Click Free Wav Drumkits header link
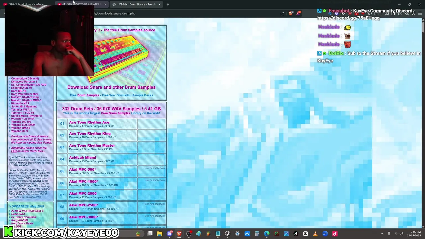Image resolution: width=425 pixels, height=239 pixels. 116,95
